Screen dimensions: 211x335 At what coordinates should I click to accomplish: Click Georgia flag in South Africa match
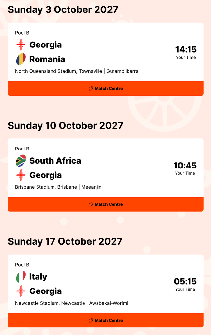click(x=21, y=175)
